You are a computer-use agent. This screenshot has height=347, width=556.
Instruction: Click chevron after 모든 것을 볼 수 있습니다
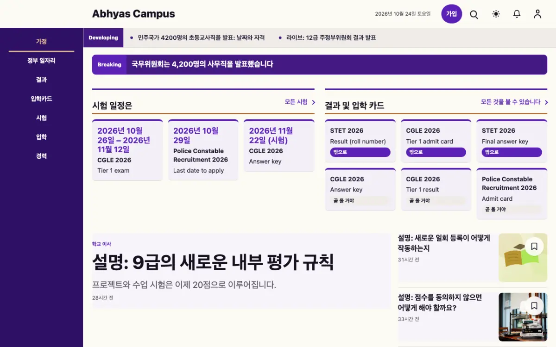click(546, 102)
